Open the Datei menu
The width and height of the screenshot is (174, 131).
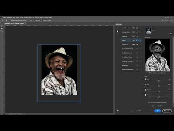coord(4,17)
